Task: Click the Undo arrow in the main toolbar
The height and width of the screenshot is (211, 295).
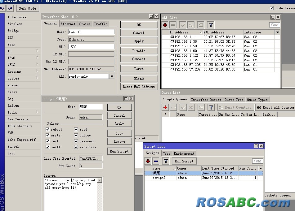Action: (2, 8)
